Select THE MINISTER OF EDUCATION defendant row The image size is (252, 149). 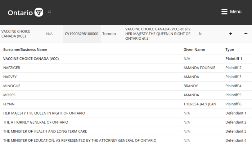pos(127,140)
